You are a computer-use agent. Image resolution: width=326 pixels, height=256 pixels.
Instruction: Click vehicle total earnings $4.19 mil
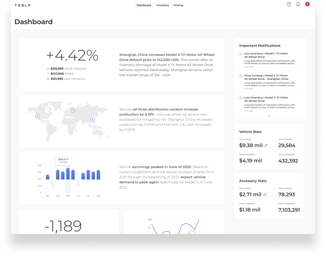pos(250,161)
